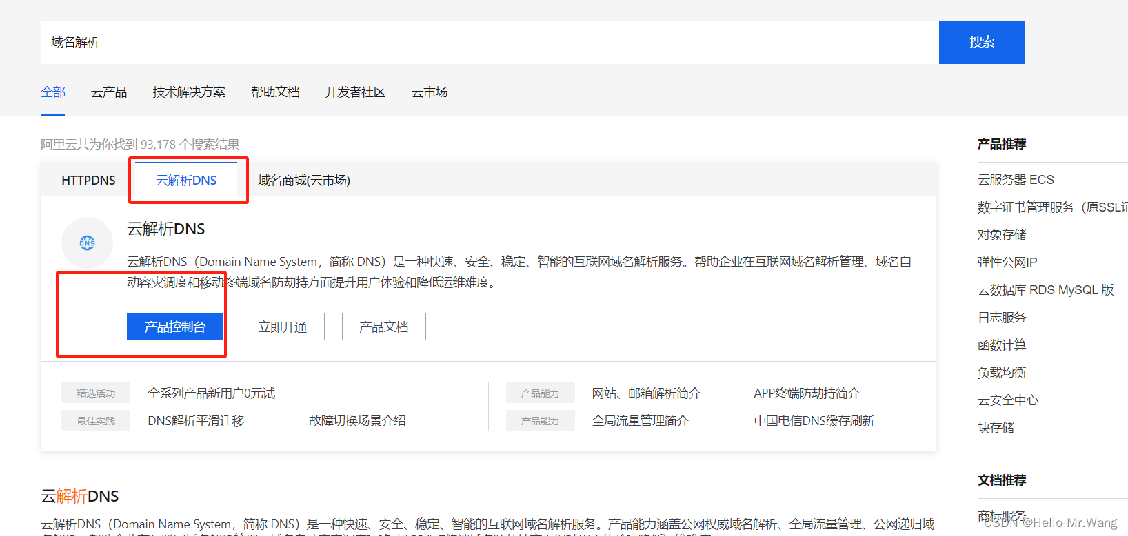Select the 云解析DNS product tab

tap(186, 180)
